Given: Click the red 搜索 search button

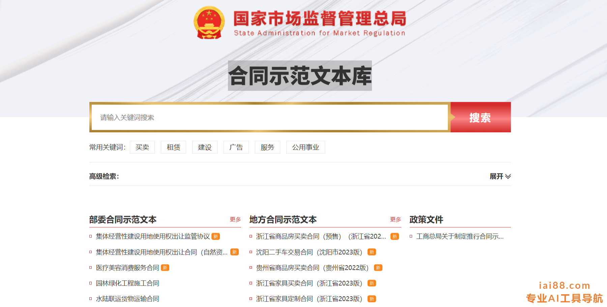Looking at the screenshot, I should coord(480,117).
